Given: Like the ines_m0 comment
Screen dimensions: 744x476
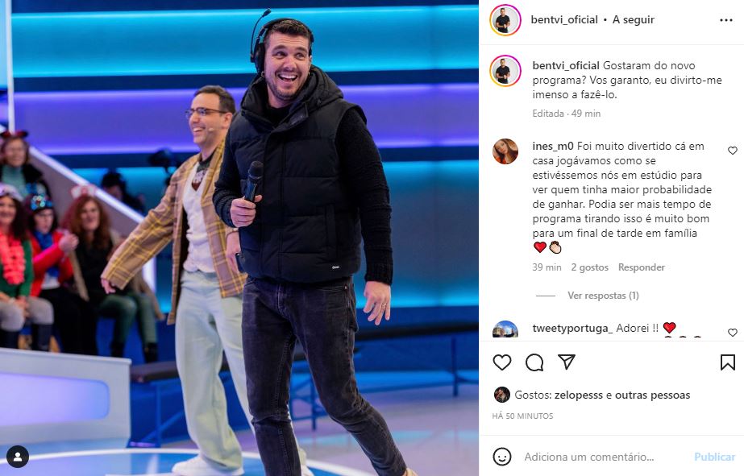Looking at the screenshot, I should click(732, 151).
